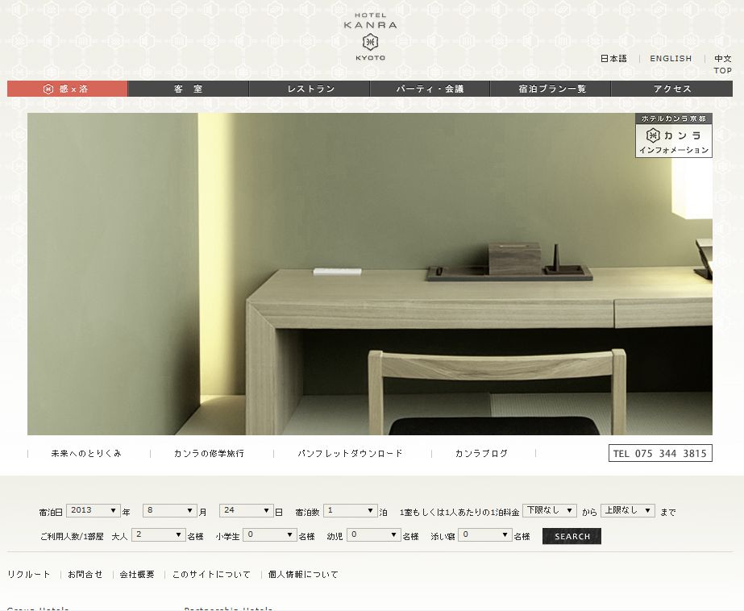Open the 会社概要 footer link
The image size is (744, 611).
[137, 574]
